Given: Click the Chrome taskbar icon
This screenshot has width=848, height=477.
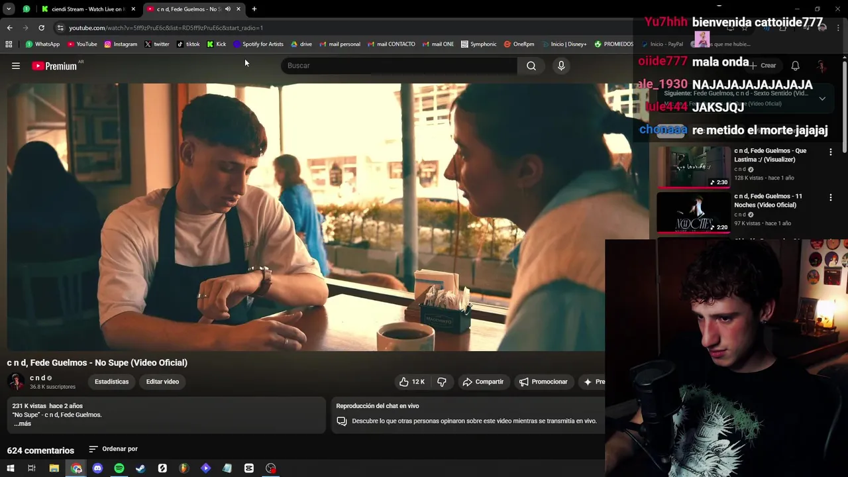Looking at the screenshot, I should pyautogui.click(x=76, y=468).
